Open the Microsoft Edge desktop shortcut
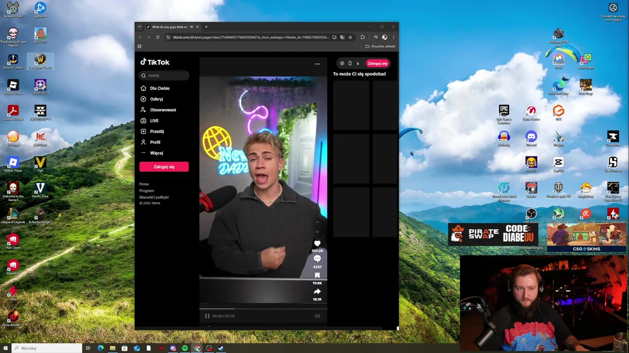The image size is (629, 353). (x=558, y=87)
